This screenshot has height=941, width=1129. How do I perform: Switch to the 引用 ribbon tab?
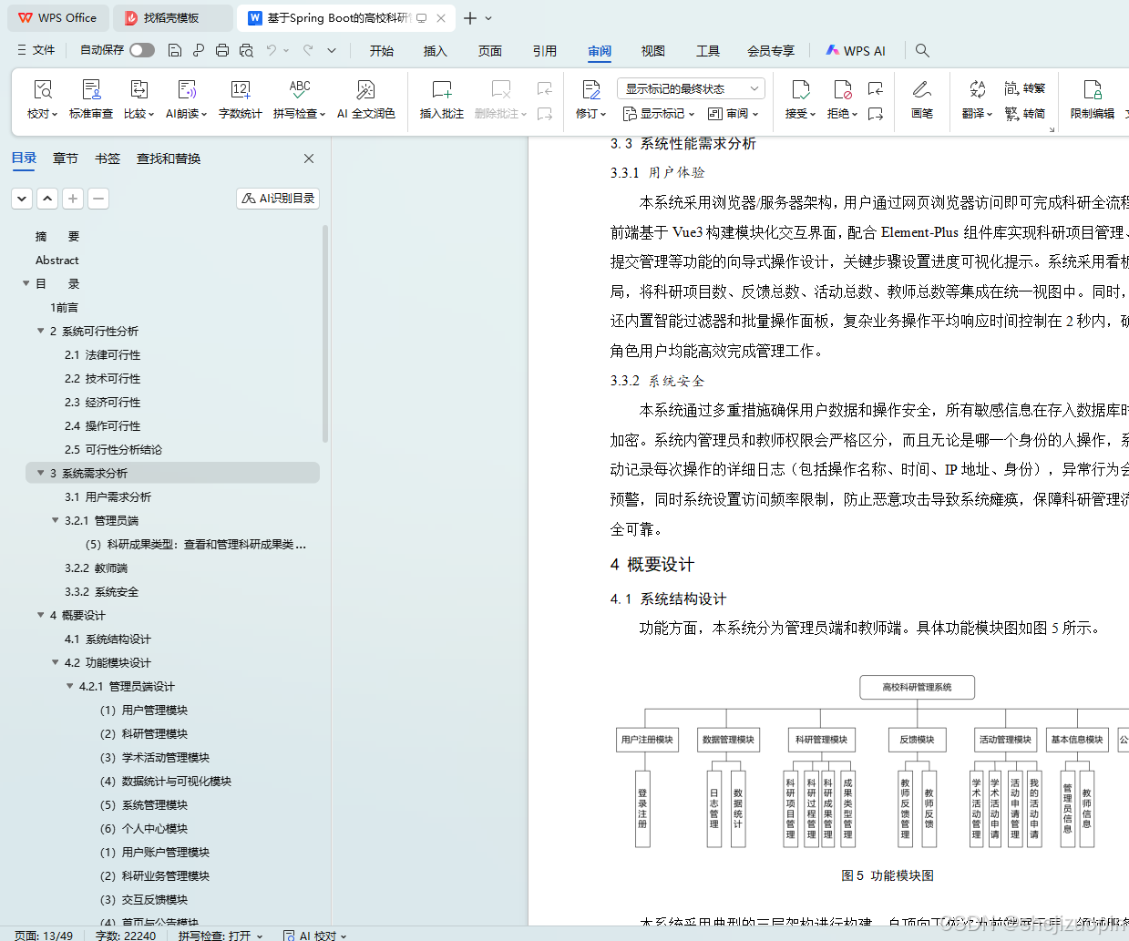(x=545, y=51)
